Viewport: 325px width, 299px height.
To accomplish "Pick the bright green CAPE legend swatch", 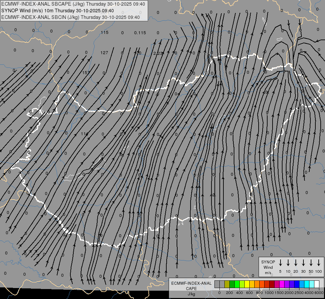I will 237,284.
